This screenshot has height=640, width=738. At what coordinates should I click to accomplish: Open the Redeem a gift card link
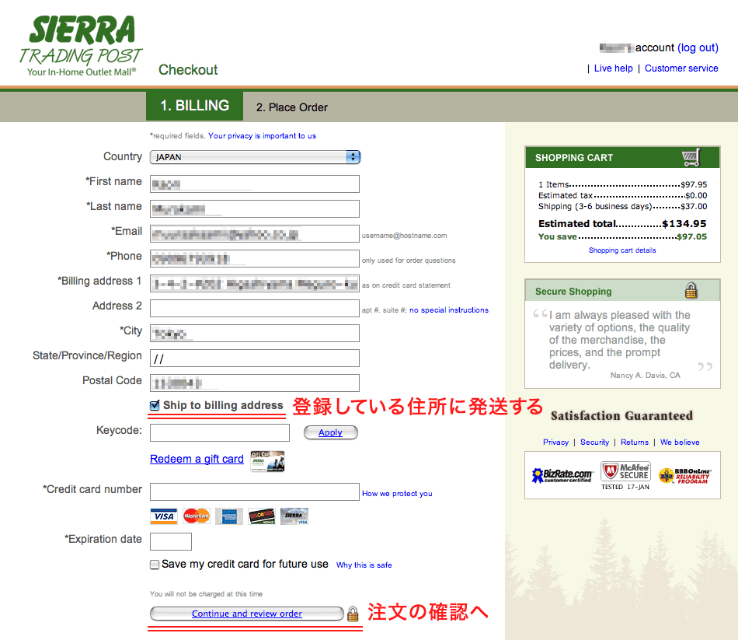click(197, 459)
